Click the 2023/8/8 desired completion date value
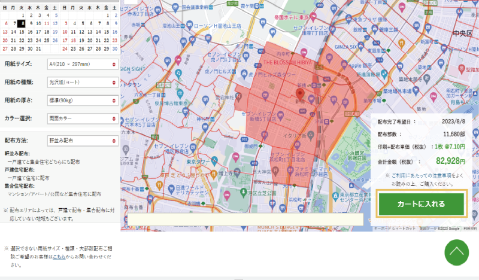 pos(453,121)
